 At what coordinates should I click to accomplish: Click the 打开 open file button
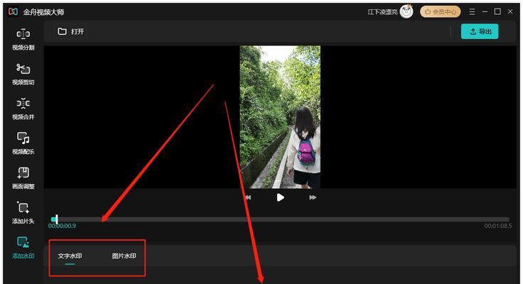[71, 32]
